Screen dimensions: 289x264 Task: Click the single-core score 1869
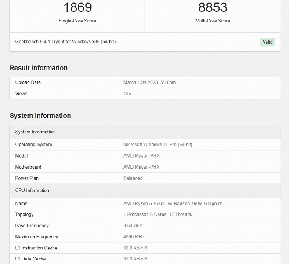point(77,7)
